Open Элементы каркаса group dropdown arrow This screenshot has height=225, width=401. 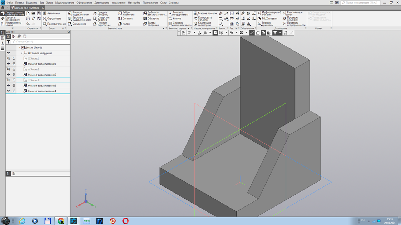coord(189,28)
